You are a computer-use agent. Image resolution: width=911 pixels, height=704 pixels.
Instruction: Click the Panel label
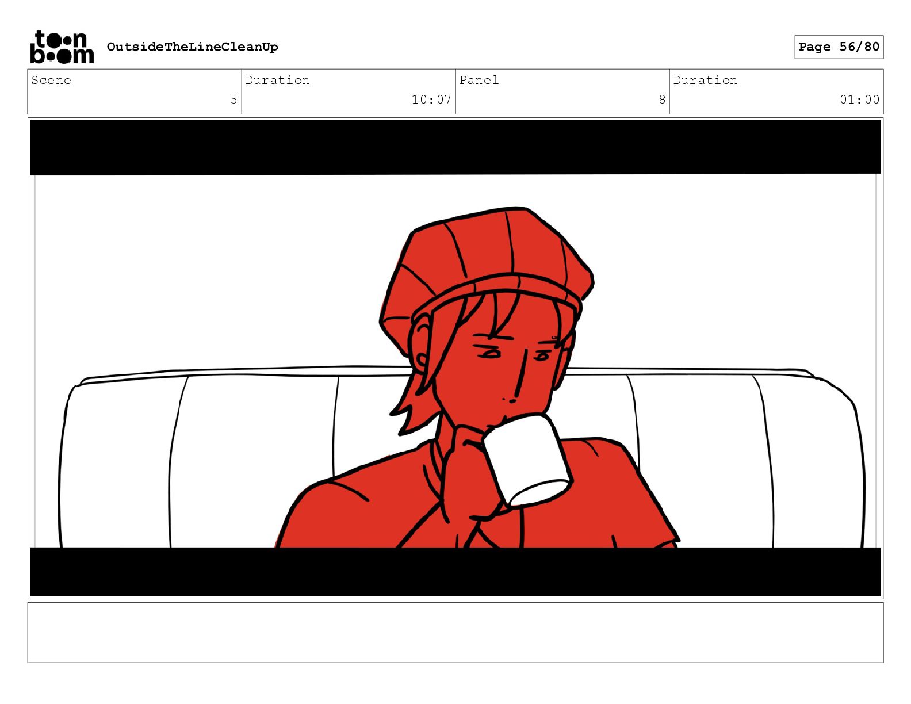point(479,81)
